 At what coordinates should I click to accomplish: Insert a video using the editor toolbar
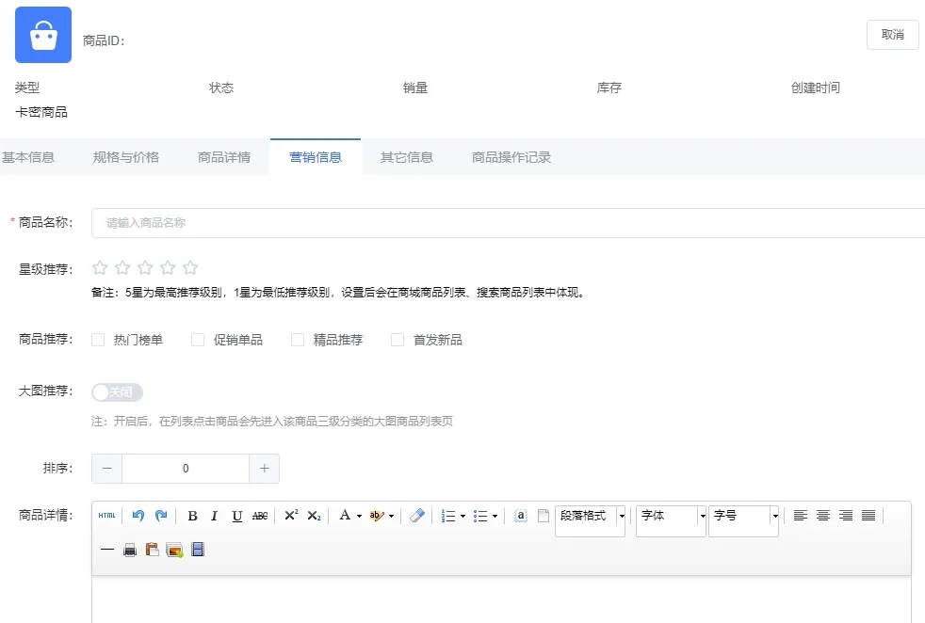point(197,550)
